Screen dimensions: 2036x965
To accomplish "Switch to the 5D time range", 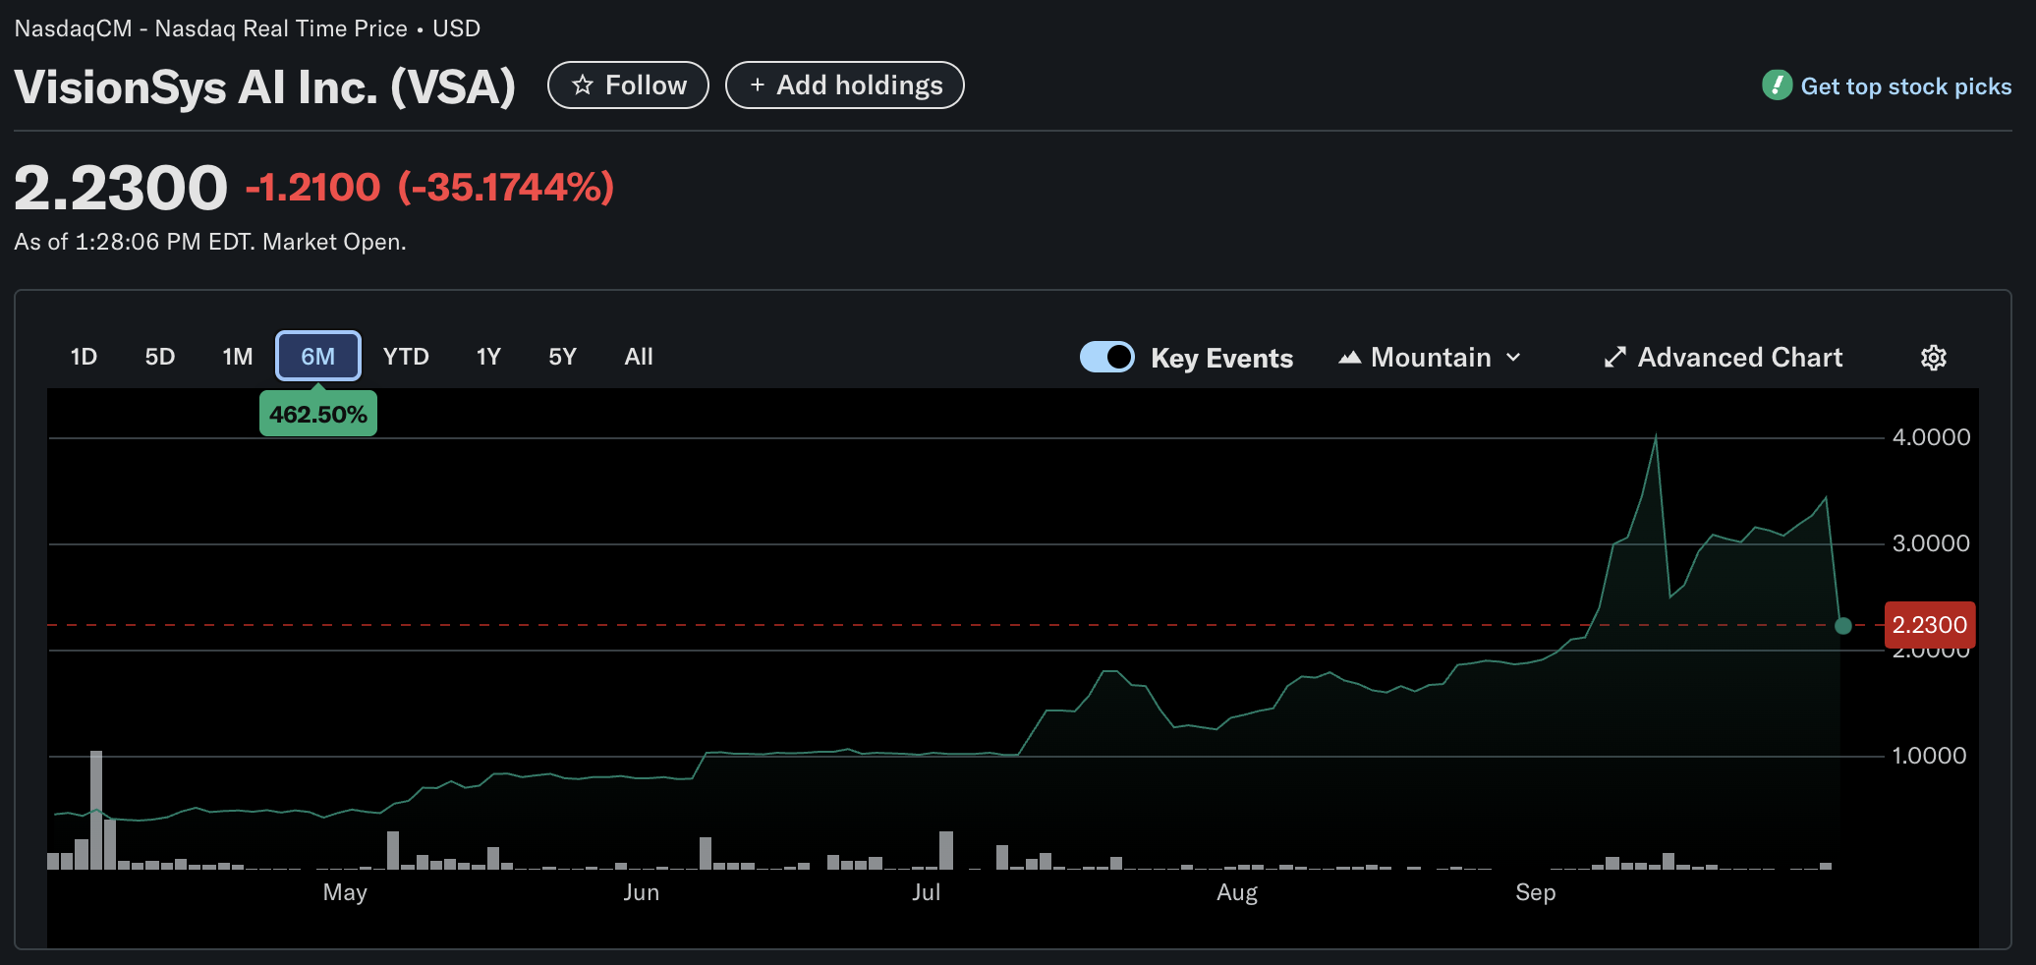I will pos(160,357).
